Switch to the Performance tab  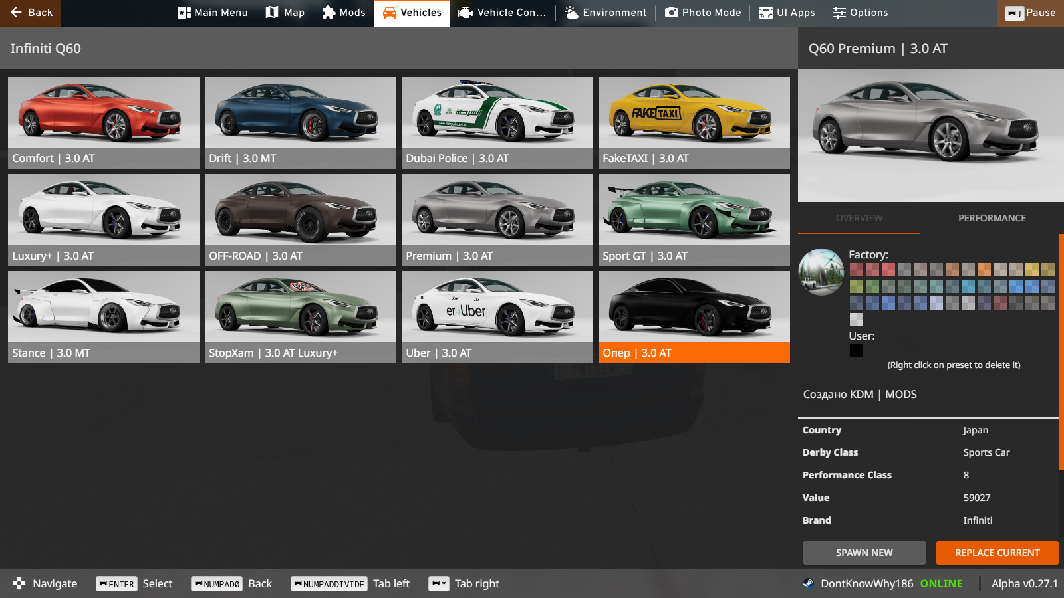coord(992,218)
